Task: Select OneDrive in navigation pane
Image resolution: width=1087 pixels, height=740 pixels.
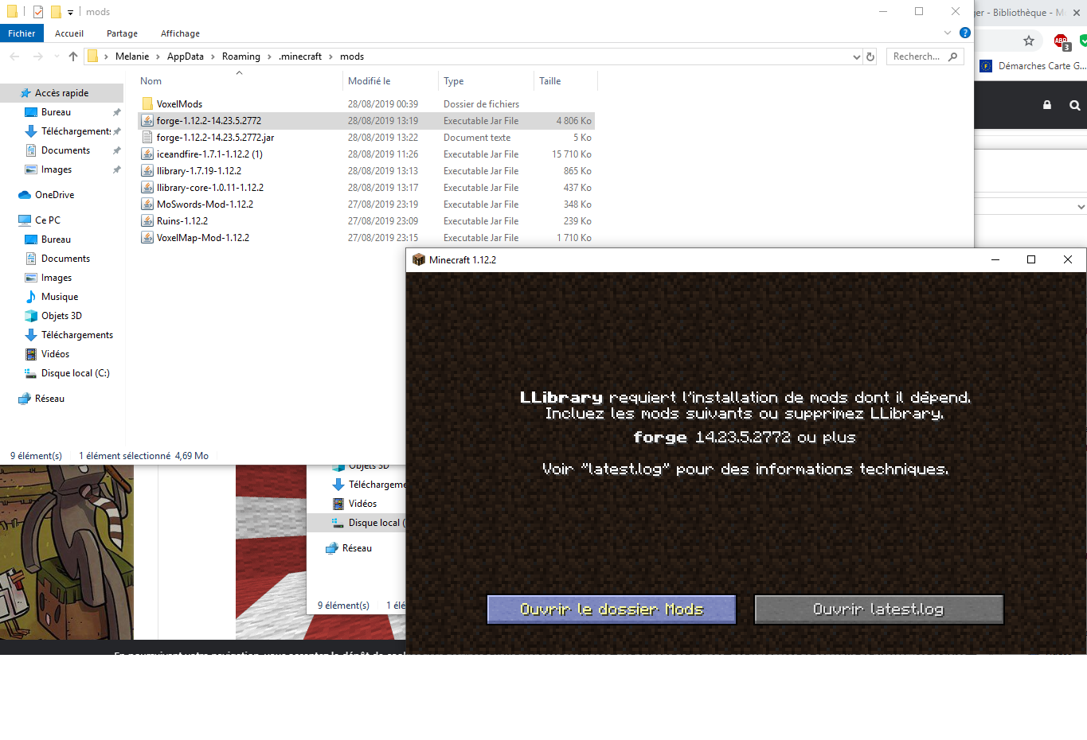Action: [x=54, y=195]
